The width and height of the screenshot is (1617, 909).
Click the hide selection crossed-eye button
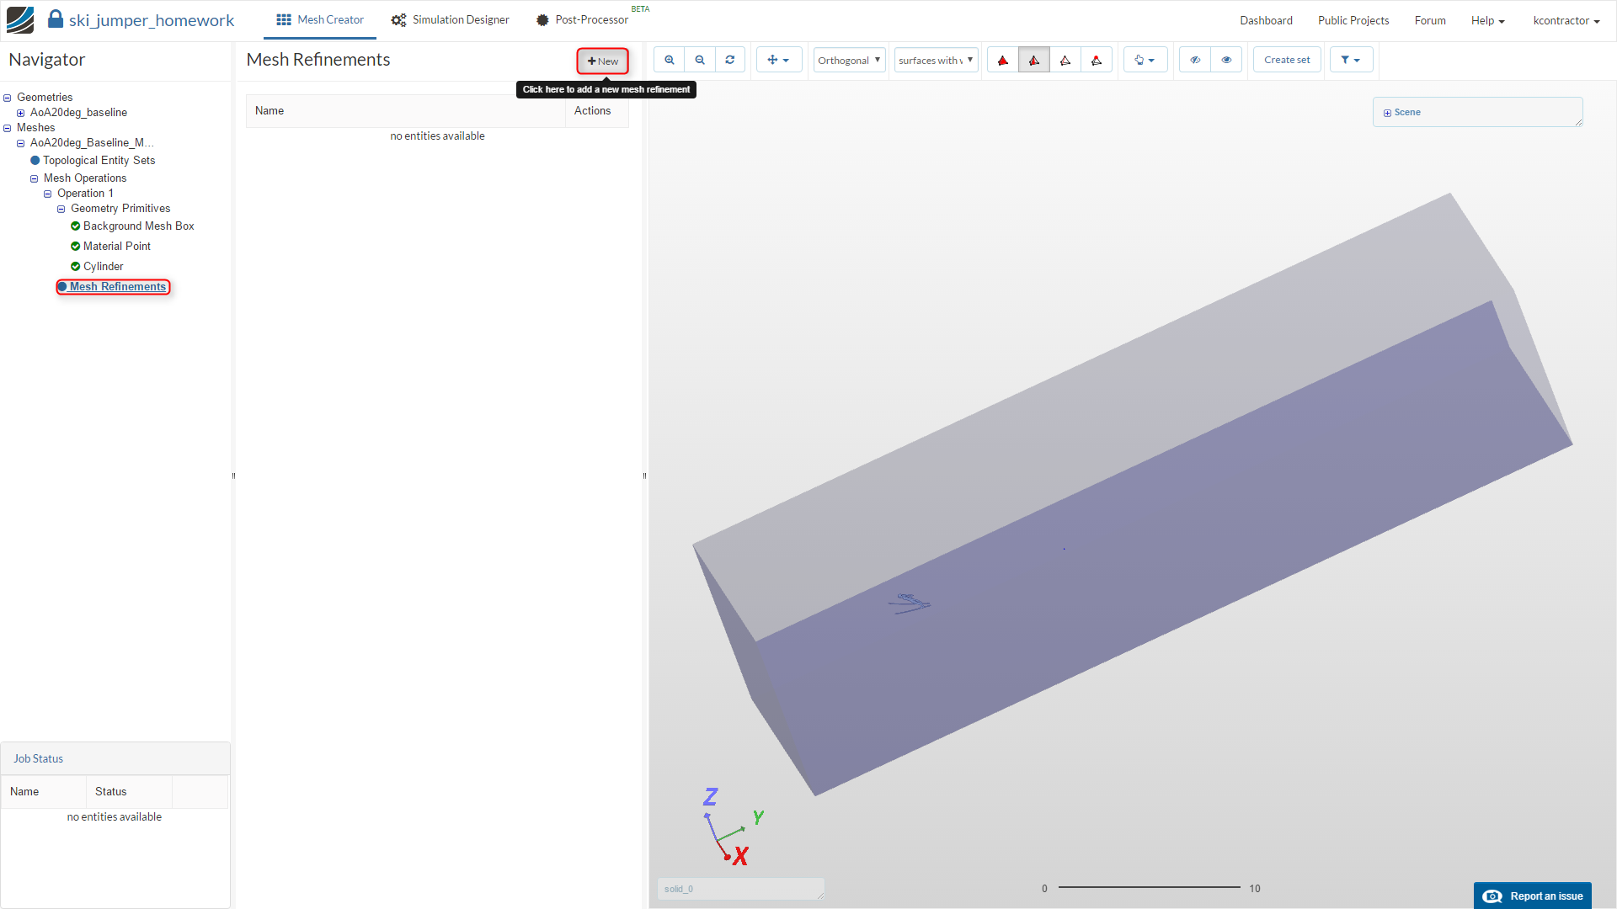pyautogui.click(x=1195, y=60)
